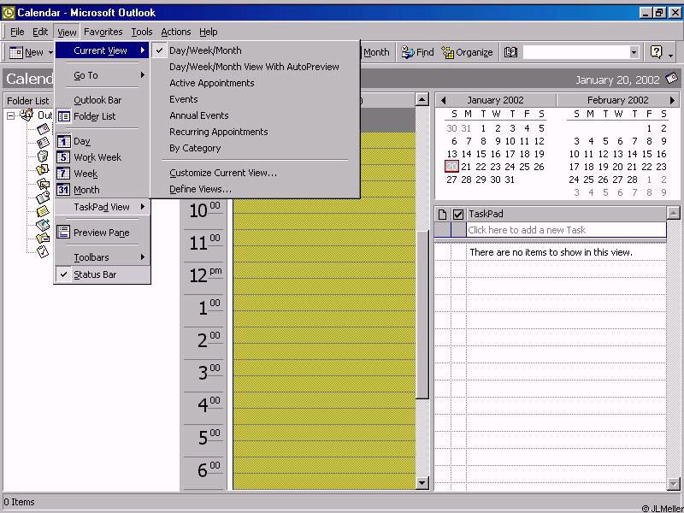Viewport: 684px width, 513px height.
Task: Choose Active Appointments from Current View submenu
Action: 211,83
